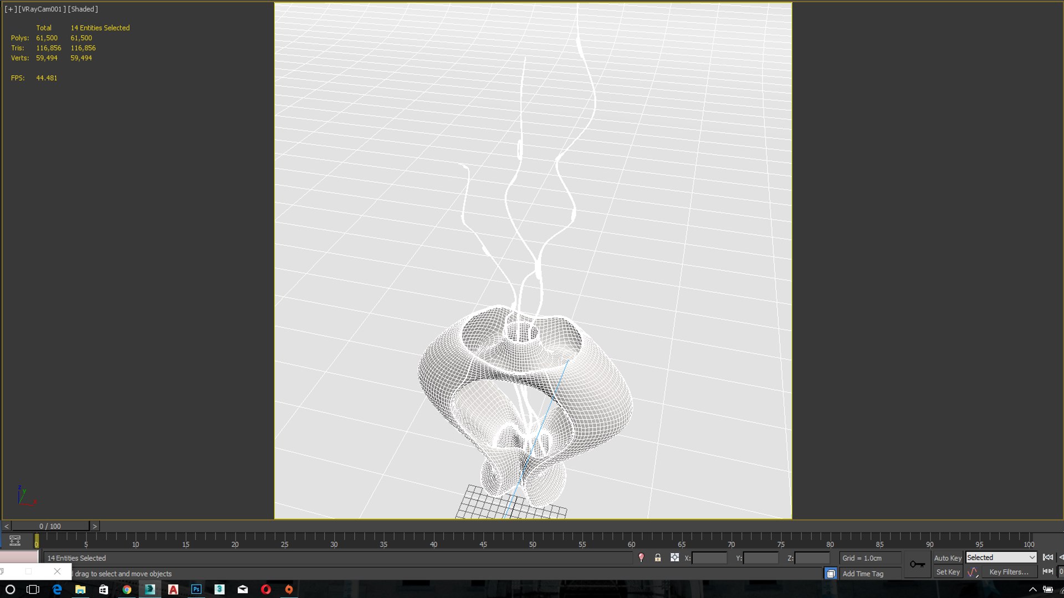Open the Shaded viewport shading menu
This screenshot has width=1064, height=598.
(83, 9)
